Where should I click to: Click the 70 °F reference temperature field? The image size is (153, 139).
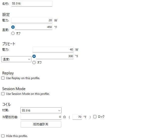pos(77,117)
